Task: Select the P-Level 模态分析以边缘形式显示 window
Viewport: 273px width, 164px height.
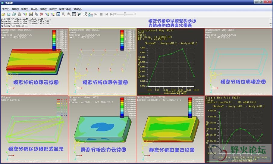Action: (x=34, y=129)
